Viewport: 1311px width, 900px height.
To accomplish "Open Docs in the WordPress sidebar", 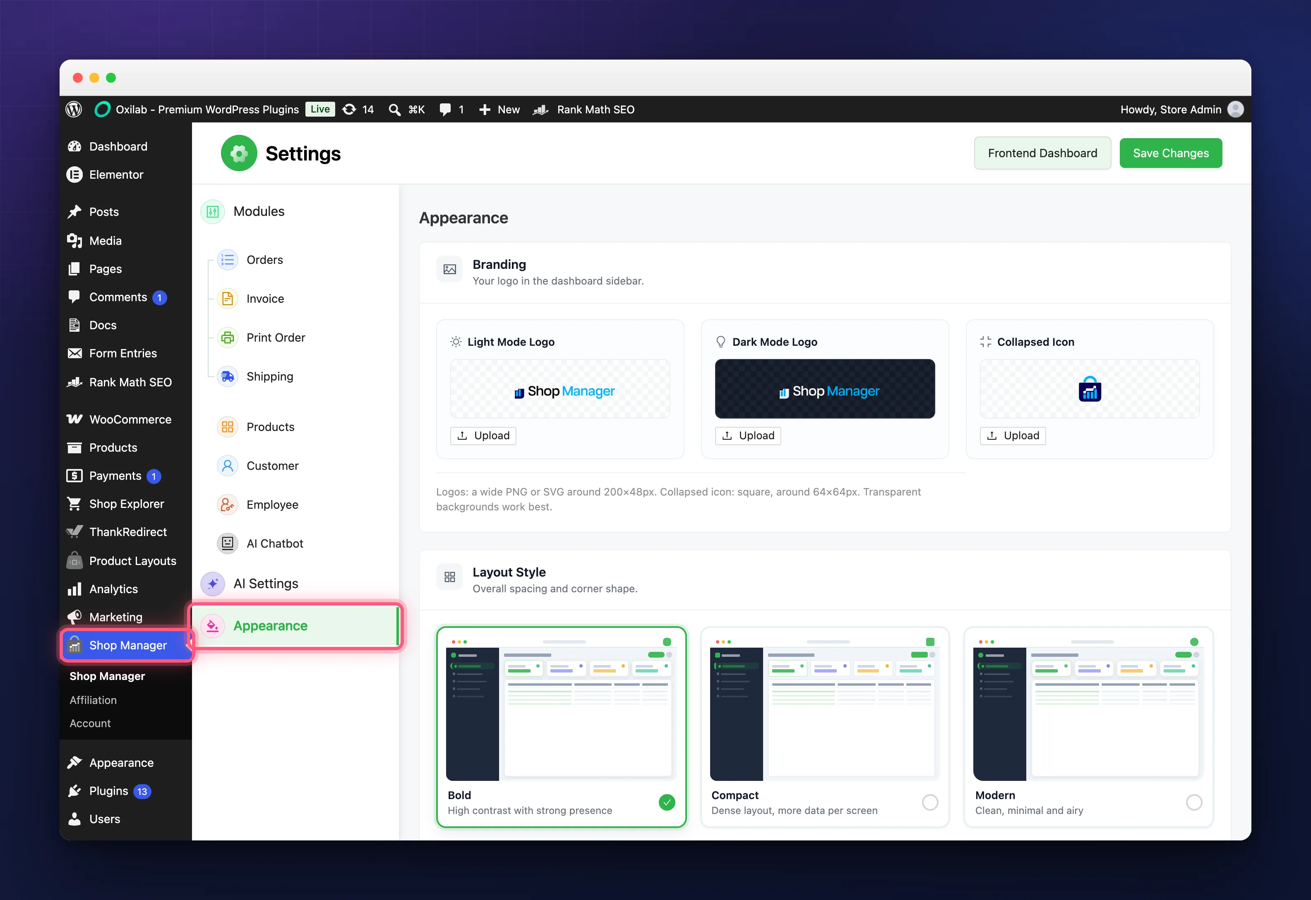I will click(125, 326).
